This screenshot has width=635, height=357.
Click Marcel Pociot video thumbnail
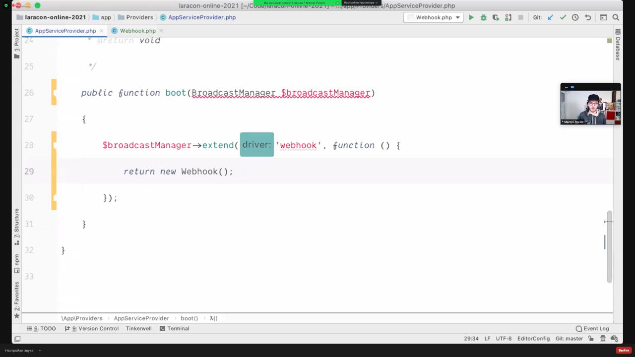pos(590,104)
